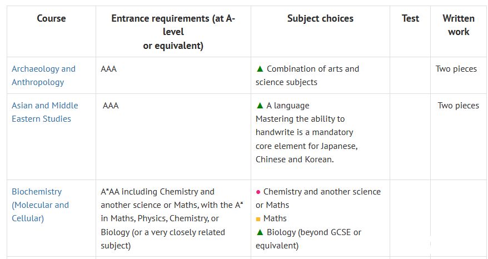Click the handwrite mandatory core element text

coord(307,139)
